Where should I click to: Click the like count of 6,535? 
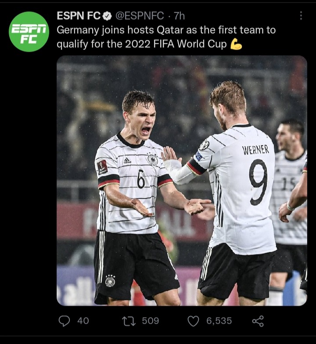pyautogui.click(x=219, y=321)
